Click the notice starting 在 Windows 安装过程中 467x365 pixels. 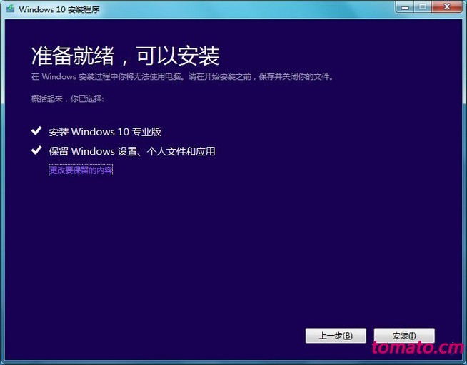(x=182, y=77)
